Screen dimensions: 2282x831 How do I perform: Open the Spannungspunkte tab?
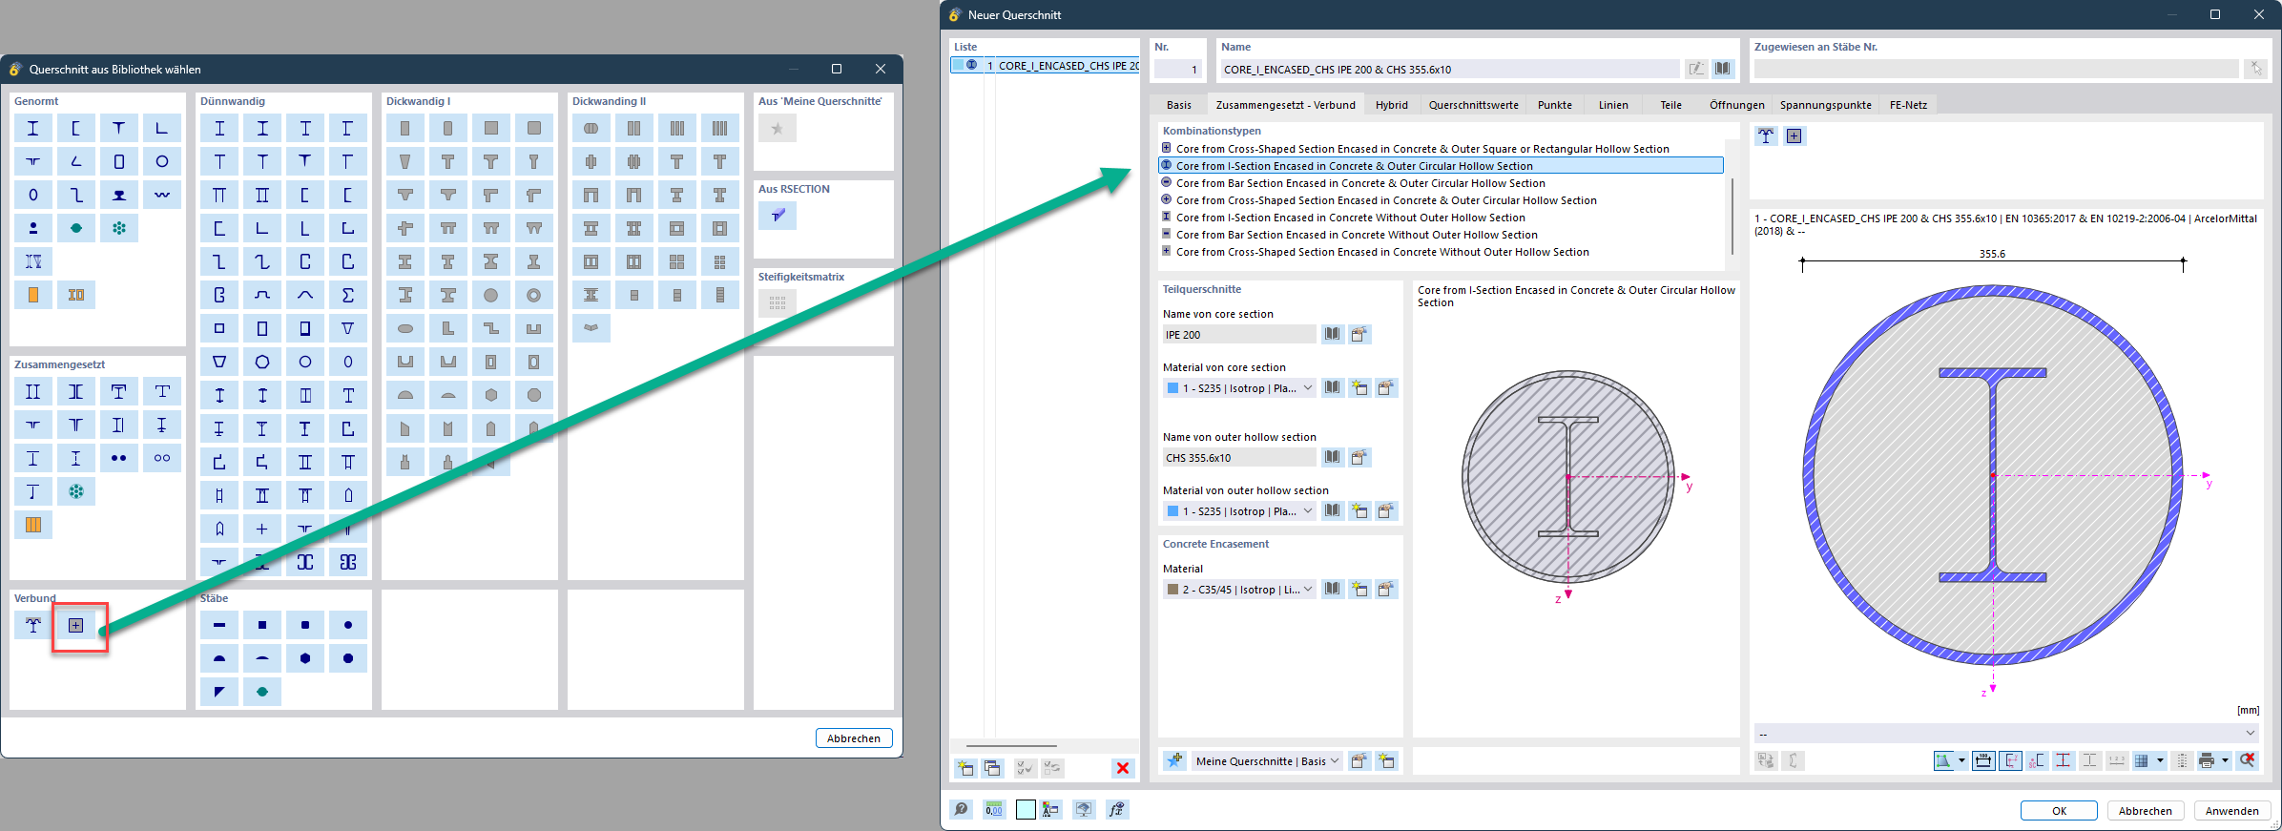click(1825, 105)
